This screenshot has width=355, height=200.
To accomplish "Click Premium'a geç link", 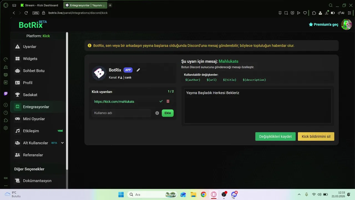I will 324,24.
